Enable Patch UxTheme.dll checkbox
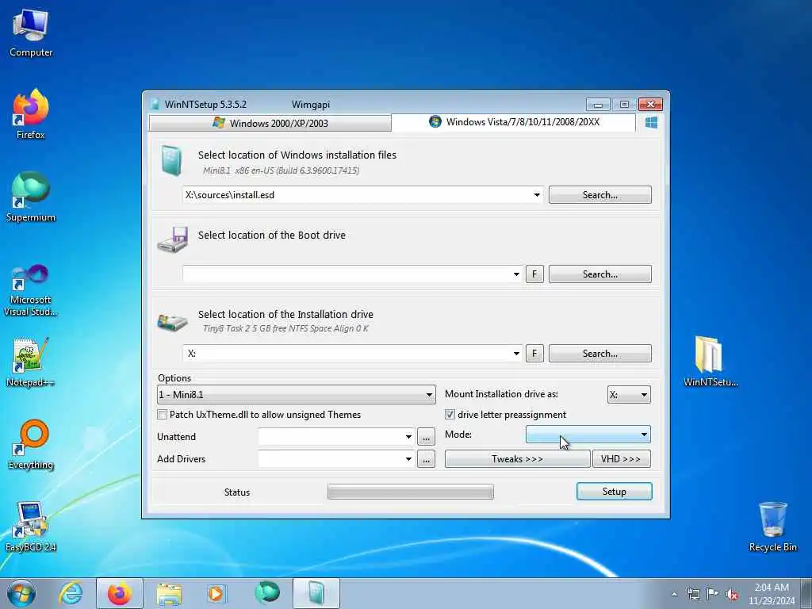 click(162, 414)
